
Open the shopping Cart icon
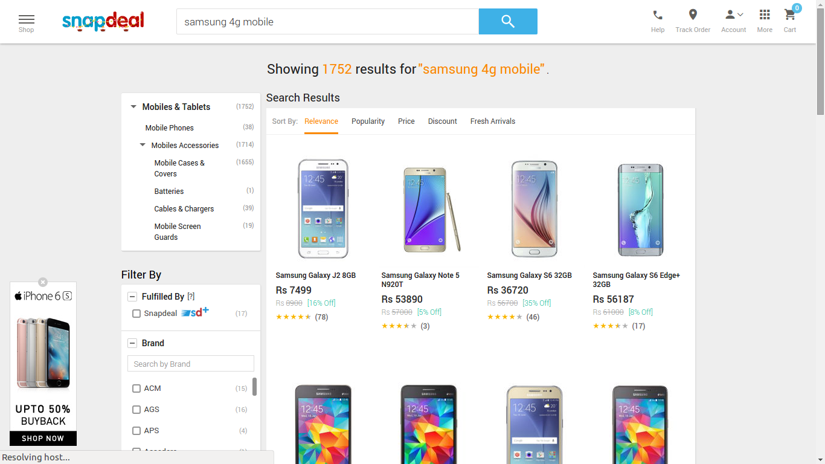pos(789,16)
